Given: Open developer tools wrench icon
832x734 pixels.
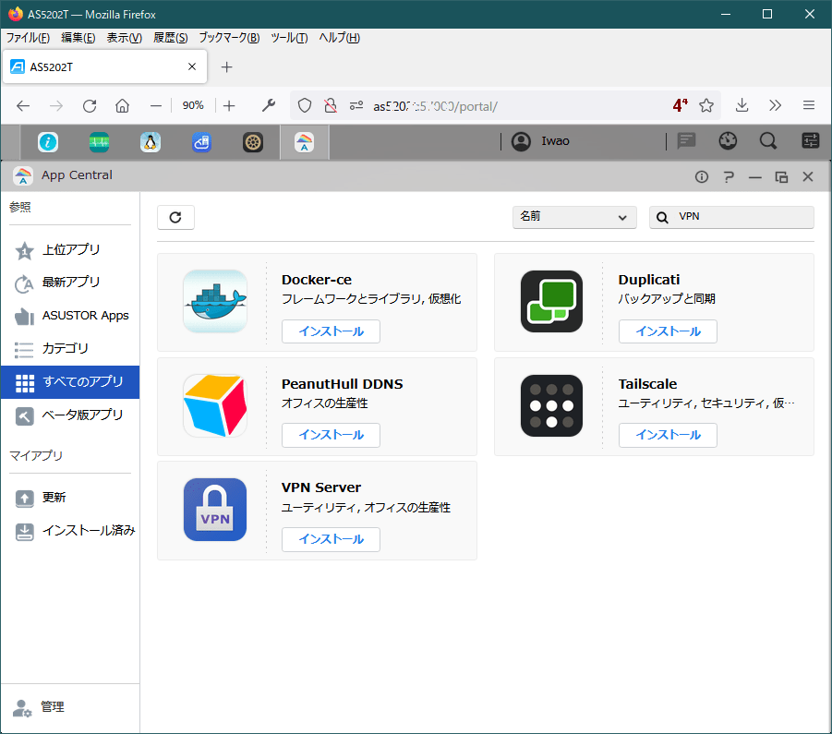Looking at the screenshot, I should point(269,106).
